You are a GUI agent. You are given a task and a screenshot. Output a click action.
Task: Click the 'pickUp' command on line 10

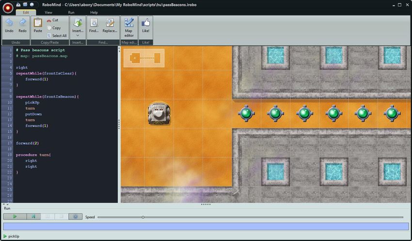tap(32, 103)
